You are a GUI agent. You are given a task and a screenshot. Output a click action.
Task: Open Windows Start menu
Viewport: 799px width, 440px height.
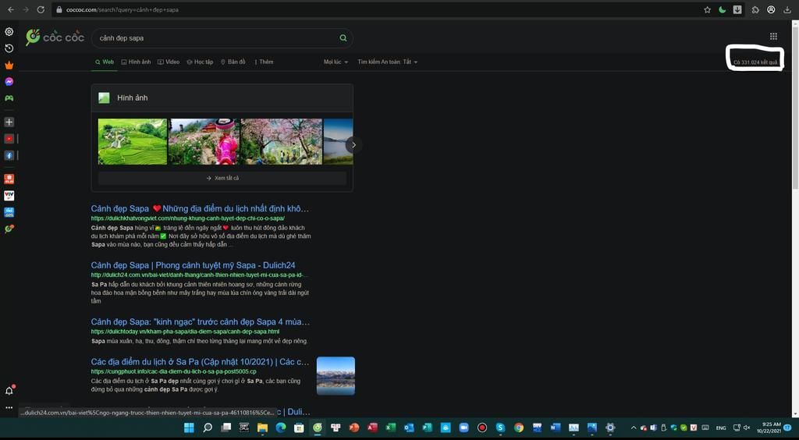click(189, 428)
